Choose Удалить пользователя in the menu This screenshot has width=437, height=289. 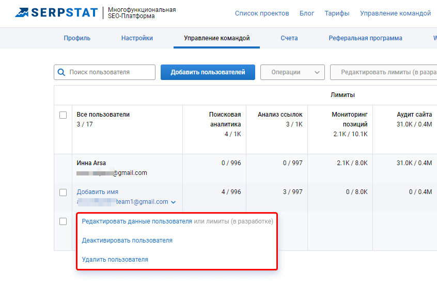[115, 260]
